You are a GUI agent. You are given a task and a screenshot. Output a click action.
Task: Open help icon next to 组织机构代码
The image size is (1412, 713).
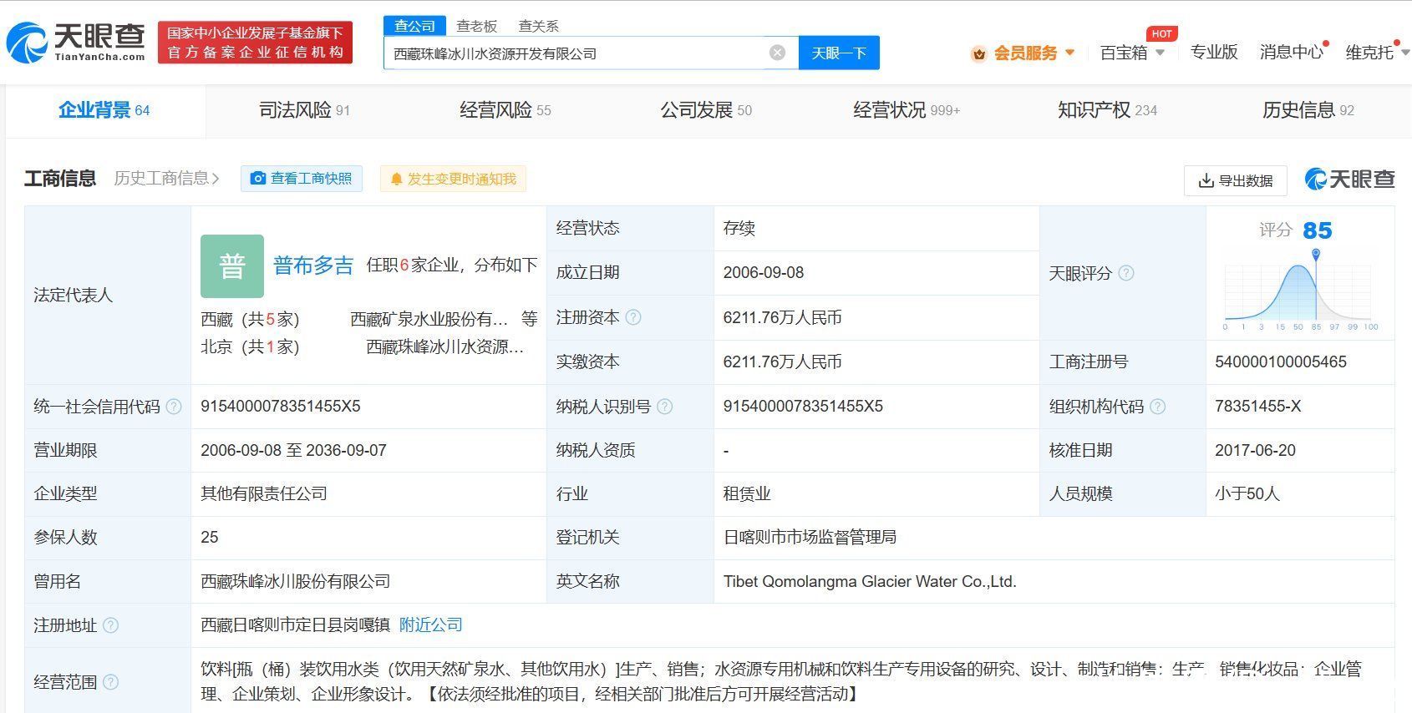click(1157, 407)
